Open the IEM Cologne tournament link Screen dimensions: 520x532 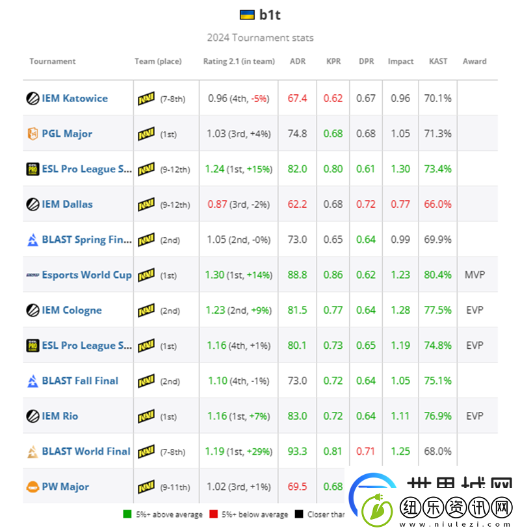click(x=71, y=310)
